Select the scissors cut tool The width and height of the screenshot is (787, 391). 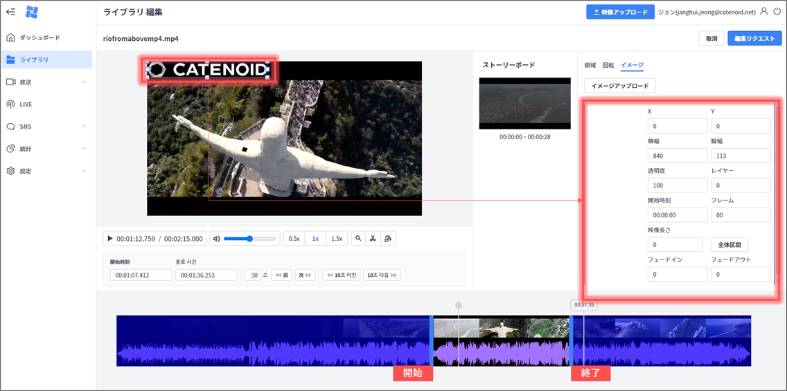click(373, 239)
